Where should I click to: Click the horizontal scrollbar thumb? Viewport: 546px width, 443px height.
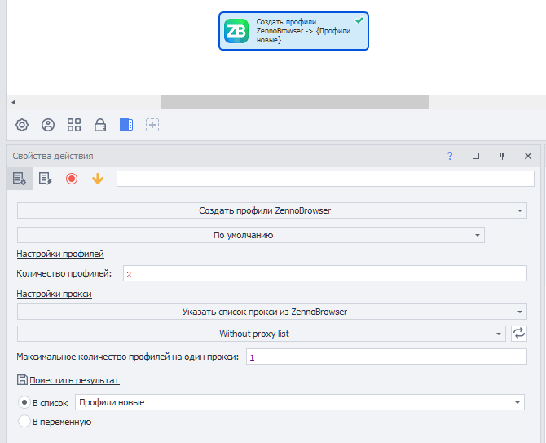click(x=294, y=103)
